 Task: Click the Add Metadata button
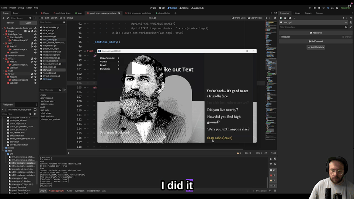[x=316, y=48]
